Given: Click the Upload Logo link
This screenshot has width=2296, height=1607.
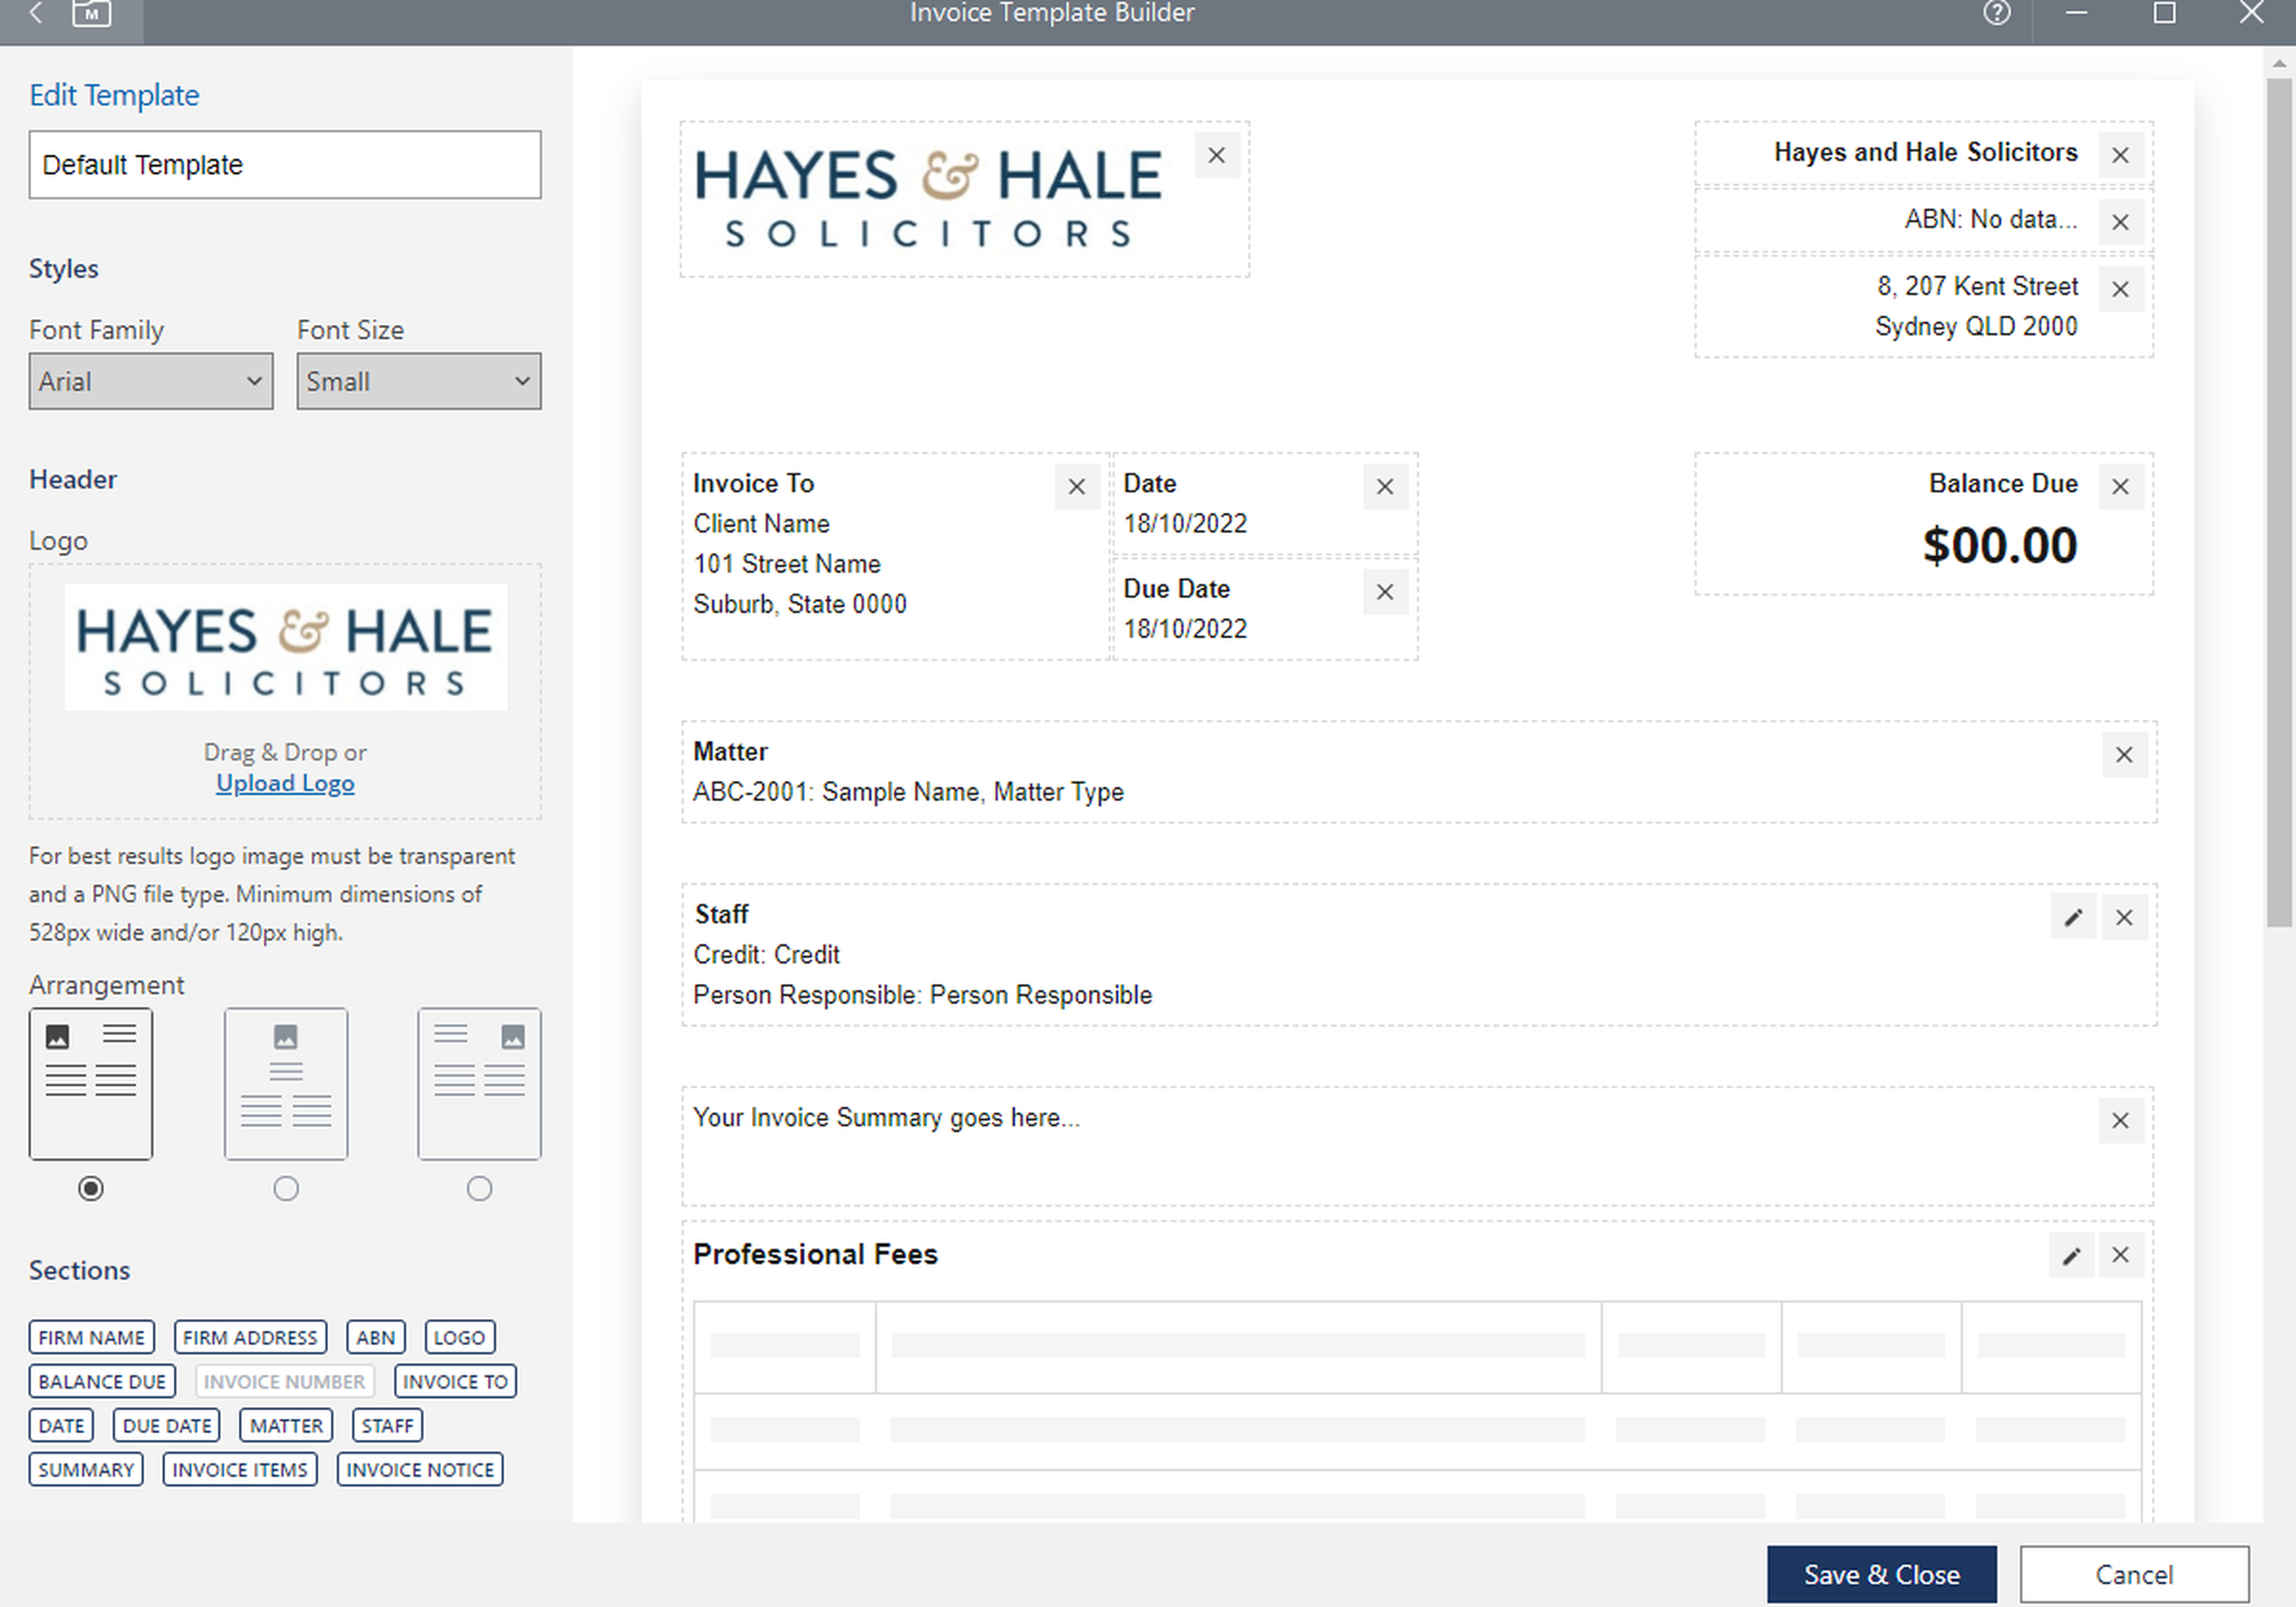Looking at the screenshot, I should coord(285,783).
